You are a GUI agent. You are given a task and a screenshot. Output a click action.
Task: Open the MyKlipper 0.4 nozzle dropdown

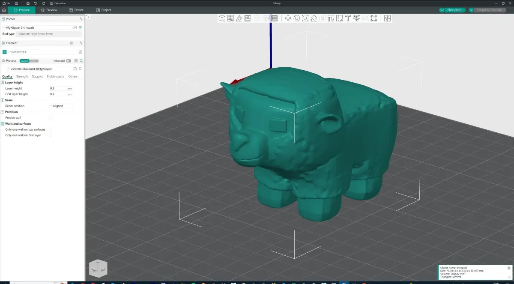(x=38, y=27)
